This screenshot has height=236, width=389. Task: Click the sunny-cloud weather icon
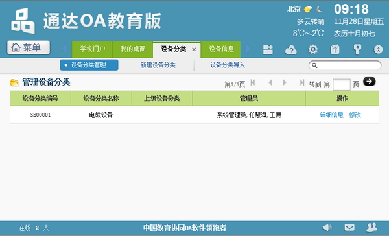tap(308, 9)
